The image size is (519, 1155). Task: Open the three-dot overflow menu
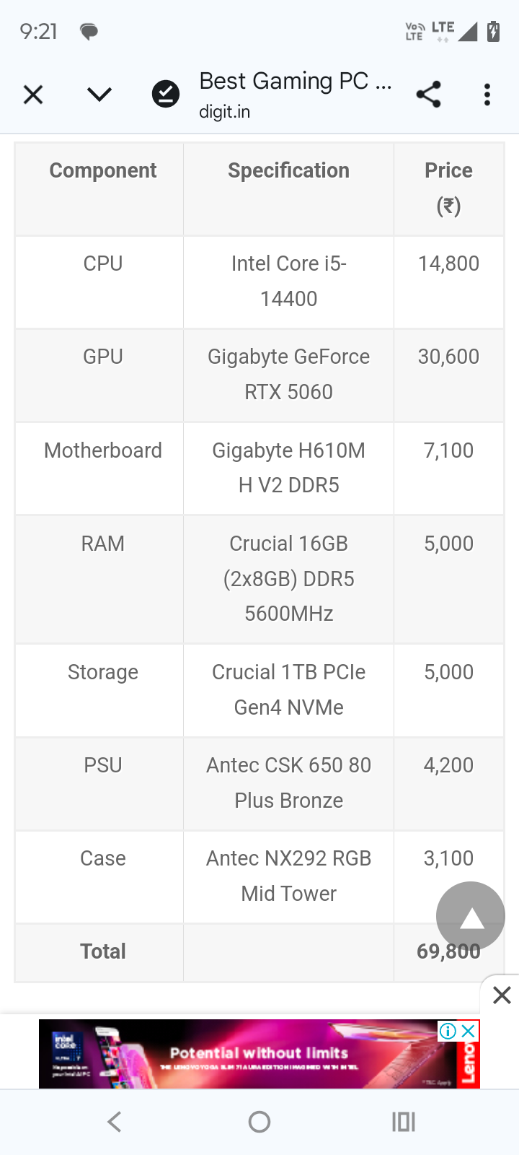487,95
